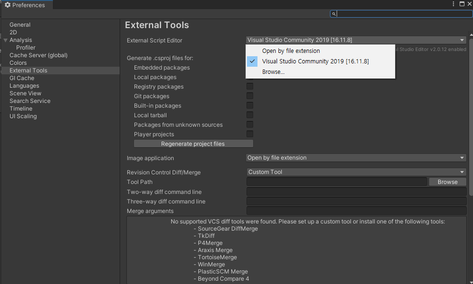Click Two-way diff command line field
473x284 pixels.
coord(357,192)
